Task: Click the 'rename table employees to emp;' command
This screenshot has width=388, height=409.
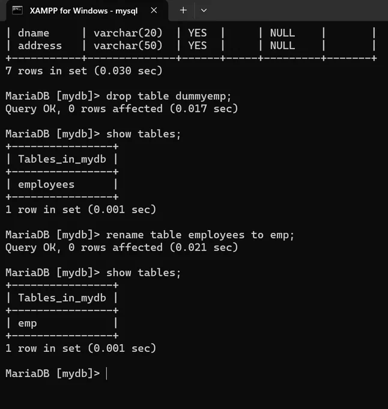Action: pos(200,235)
